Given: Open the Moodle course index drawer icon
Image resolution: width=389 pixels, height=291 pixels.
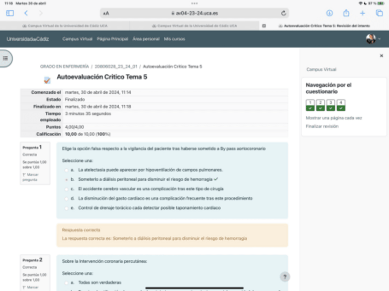Looking at the screenshot, I should click(x=6, y=58).
